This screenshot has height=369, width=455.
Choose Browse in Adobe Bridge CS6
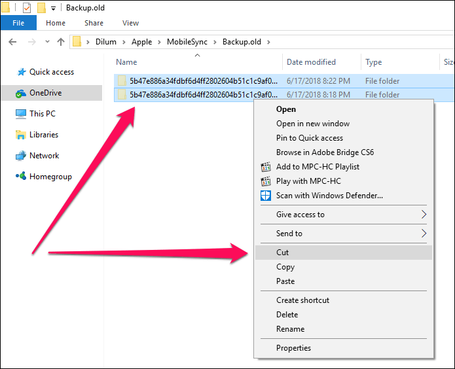tap(344, 152)
